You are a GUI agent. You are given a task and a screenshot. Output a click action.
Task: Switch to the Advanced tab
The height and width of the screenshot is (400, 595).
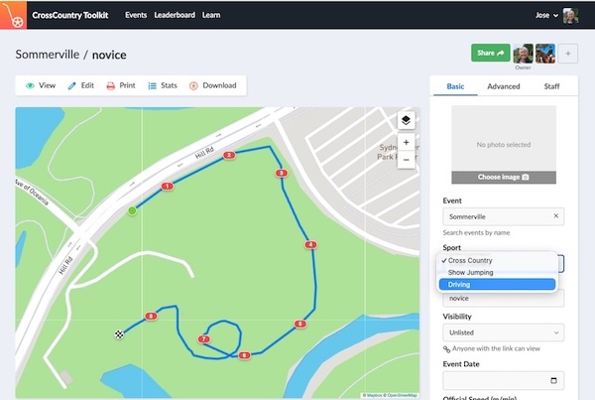coord(504,86)
